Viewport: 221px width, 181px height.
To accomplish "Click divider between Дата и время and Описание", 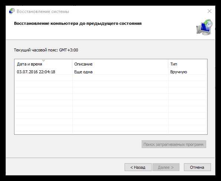I will click(72, 64).
